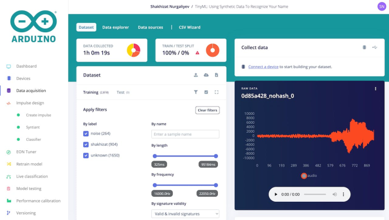Click the audio player more options icon
The height and width of the screenshot is (220, 389).
coord(343,194)
